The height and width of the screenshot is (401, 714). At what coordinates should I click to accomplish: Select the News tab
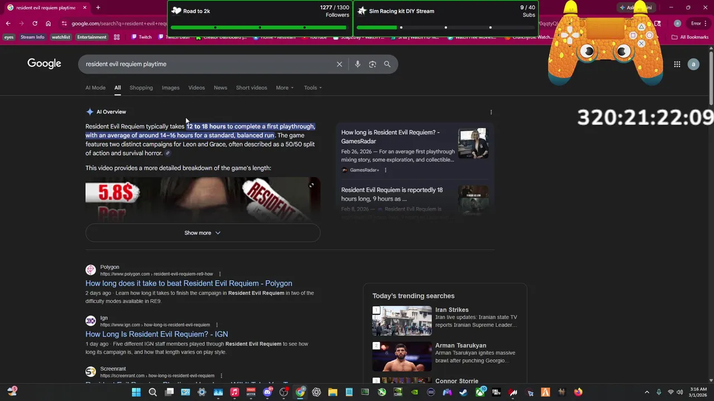pos(220,87)
